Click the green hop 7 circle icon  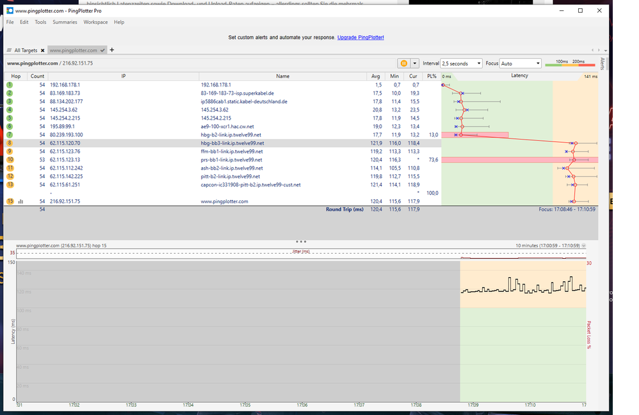pos(10,134)
